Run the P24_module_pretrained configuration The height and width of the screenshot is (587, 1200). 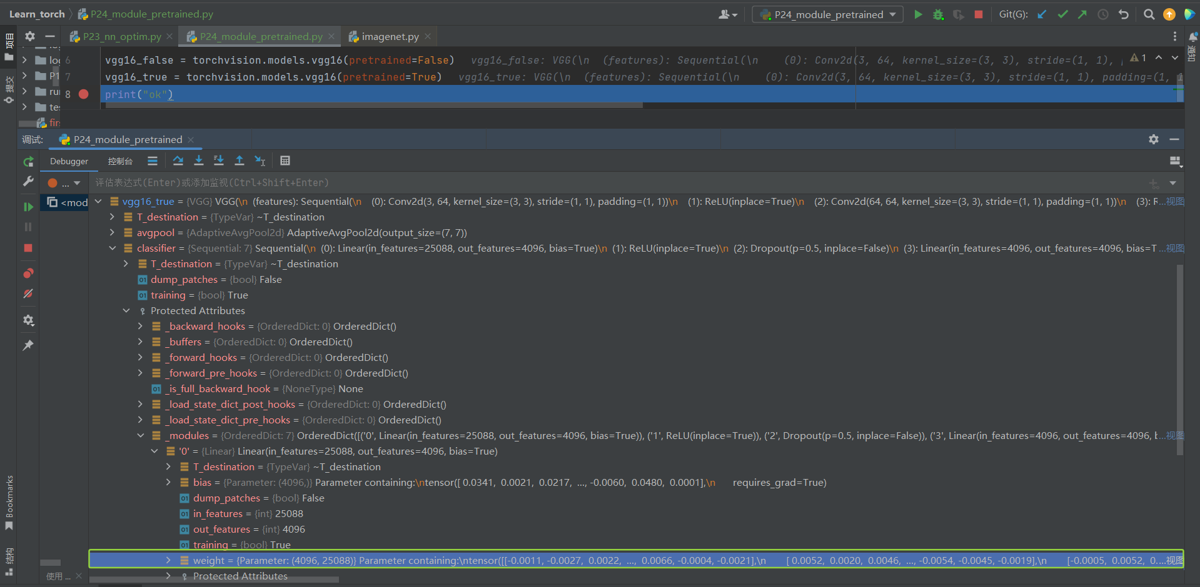point(918,14)
